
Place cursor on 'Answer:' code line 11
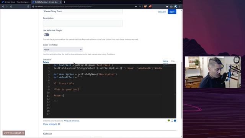59,95
